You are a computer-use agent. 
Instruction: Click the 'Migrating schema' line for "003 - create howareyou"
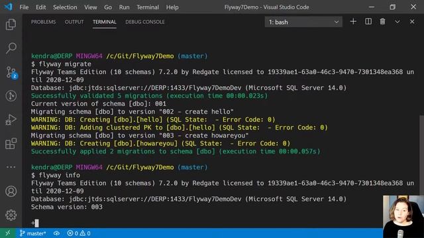pos(140,136)
